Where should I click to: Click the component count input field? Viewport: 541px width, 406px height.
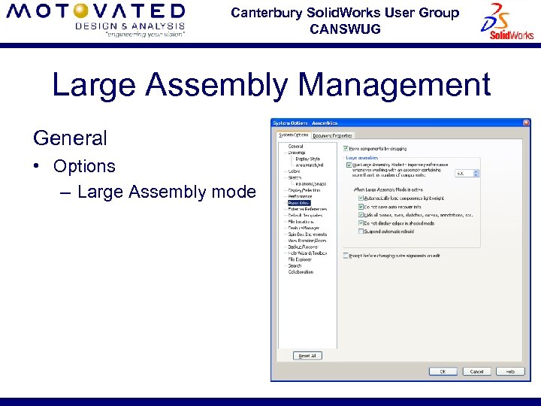464,174
